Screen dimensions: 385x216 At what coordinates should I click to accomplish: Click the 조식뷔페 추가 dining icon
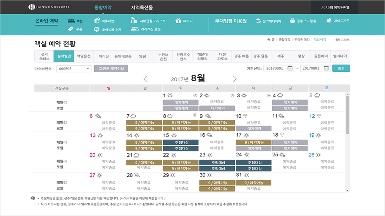click(97, 29)
